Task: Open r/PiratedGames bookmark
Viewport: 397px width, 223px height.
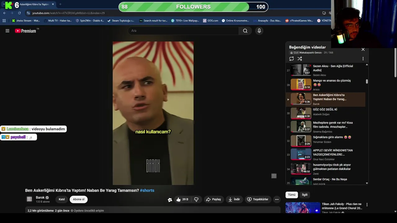Action: [x=299, y=21]
